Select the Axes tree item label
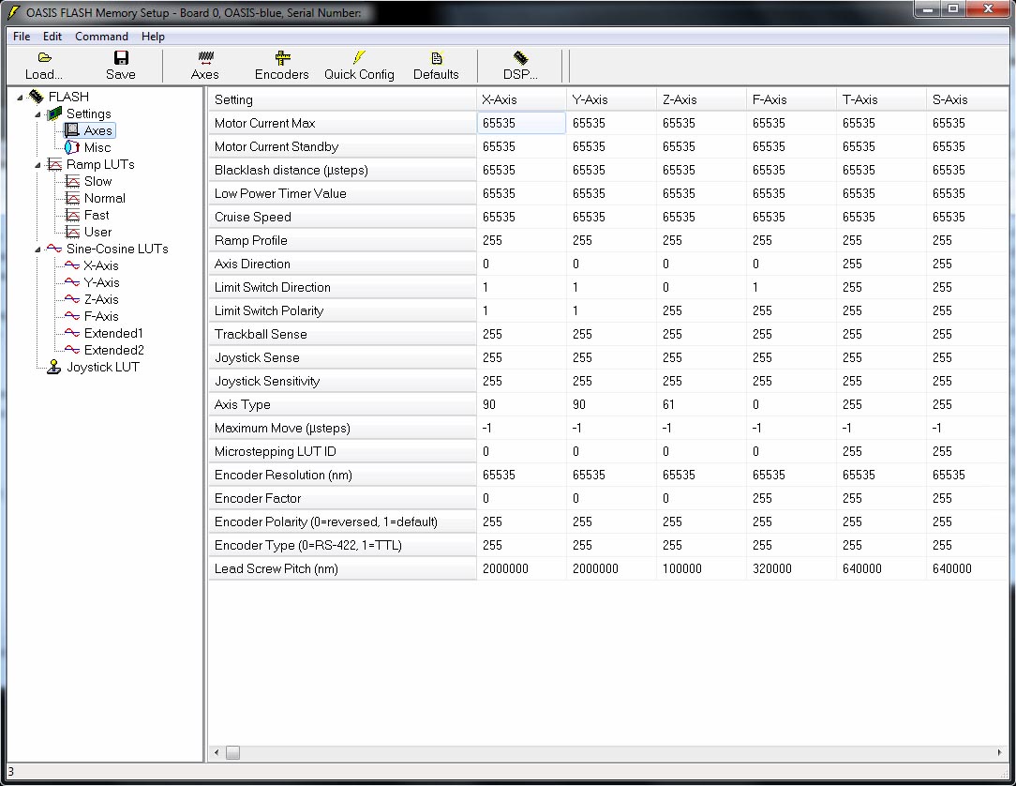The height and width of the screenshot is (786, 1016). tap(97, 130)
